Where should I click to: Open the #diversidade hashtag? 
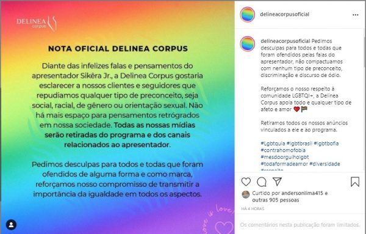coord(325,164)
